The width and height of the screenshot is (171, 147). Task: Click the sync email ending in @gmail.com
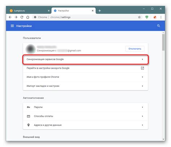point(69,51)
